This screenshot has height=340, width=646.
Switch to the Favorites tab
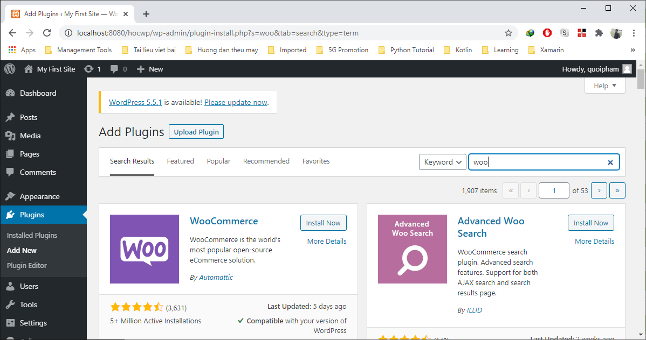coord(316,161)
